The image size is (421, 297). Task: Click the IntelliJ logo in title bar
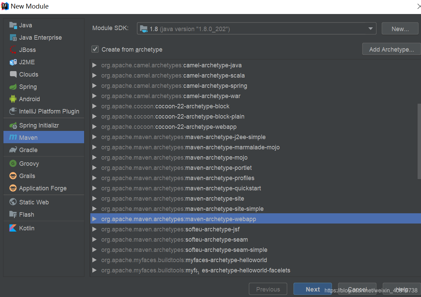[5, 6]
